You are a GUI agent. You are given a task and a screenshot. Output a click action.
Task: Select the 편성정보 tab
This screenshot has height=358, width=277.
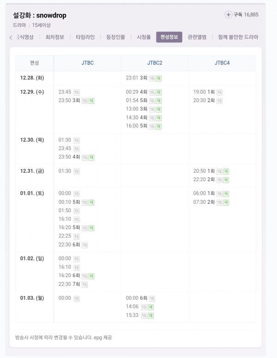[169, 37]
